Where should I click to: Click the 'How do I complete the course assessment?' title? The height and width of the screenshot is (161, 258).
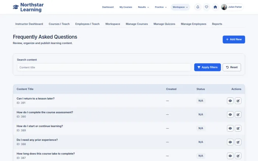pyautogui.click(x=45, y=112)
